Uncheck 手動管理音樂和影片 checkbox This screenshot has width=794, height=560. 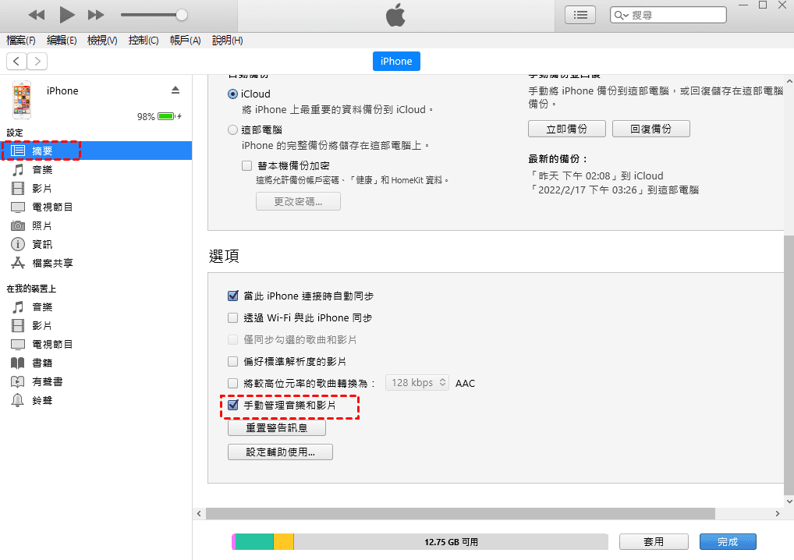pos(232,406)
